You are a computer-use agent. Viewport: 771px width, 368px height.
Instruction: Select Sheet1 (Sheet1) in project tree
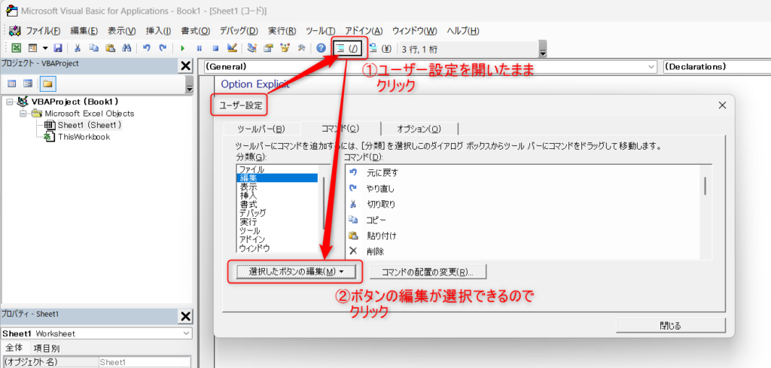(x=89, y=125)
